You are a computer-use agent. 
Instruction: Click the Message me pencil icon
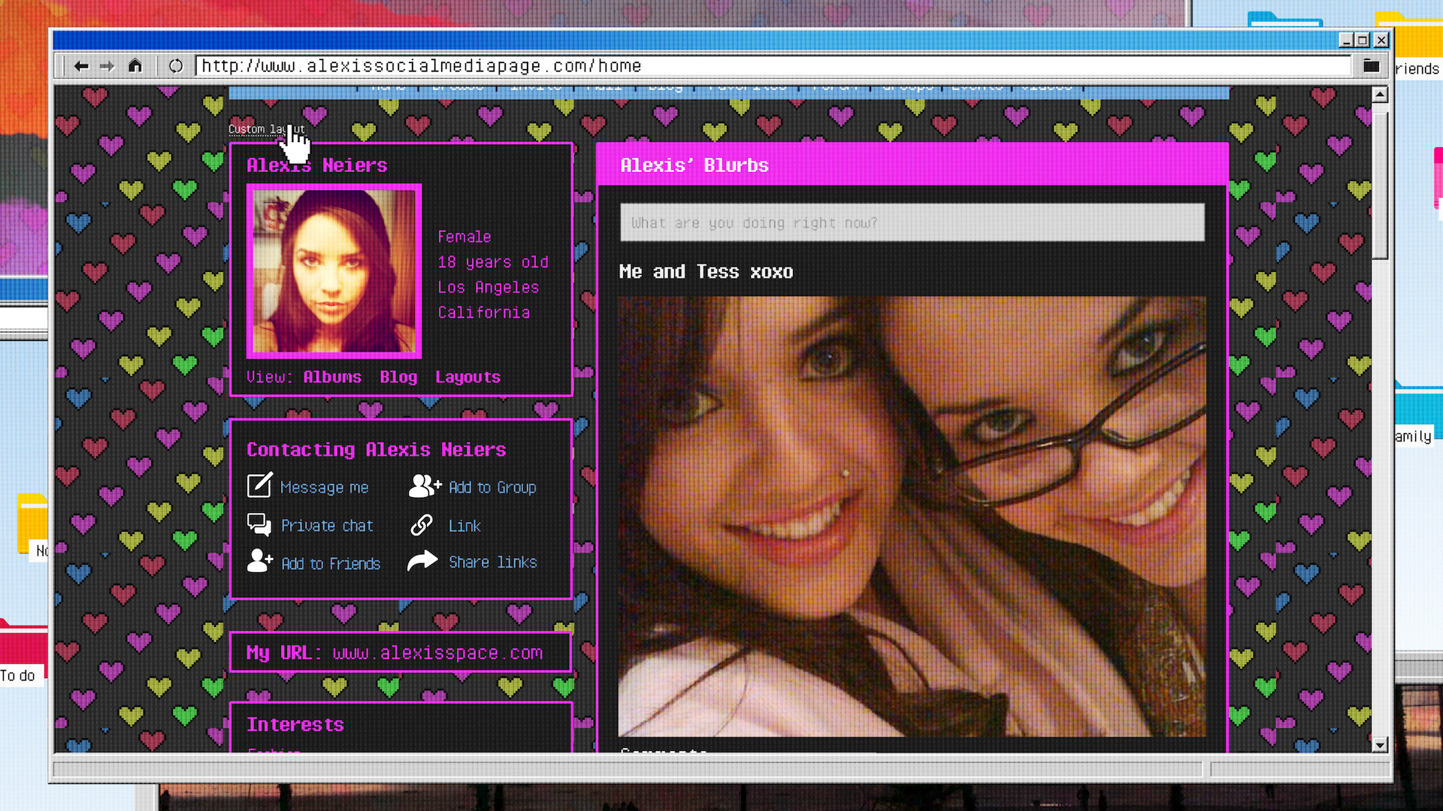click(x=259, y=486)
